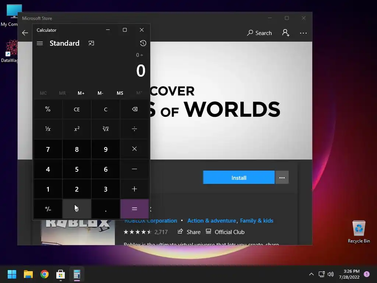Screen dimensions: 377x283
Task: Open the Official Club link
Action: click(225, 232)
